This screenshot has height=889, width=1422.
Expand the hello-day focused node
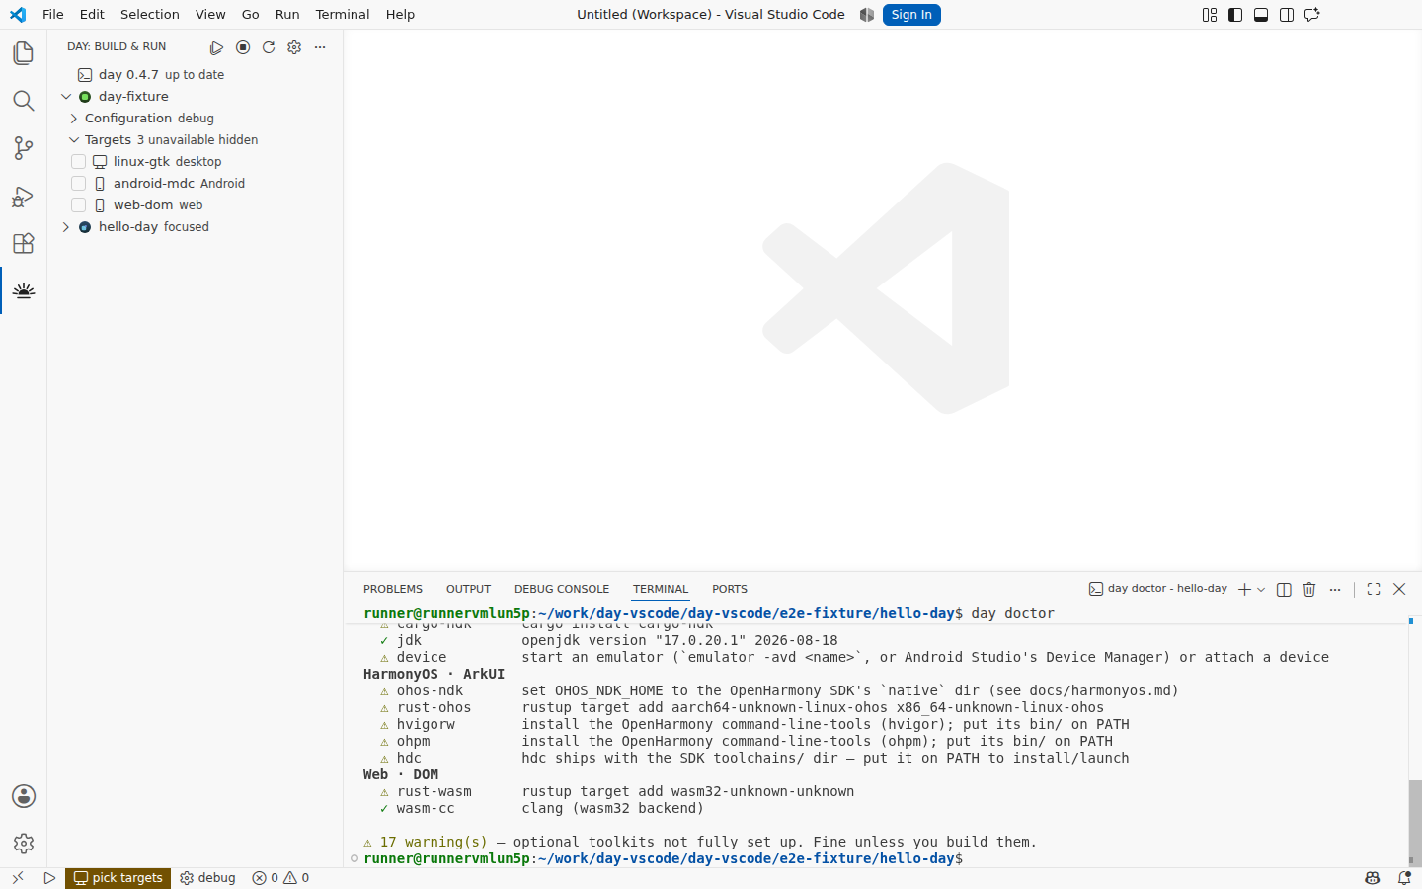click(66, 227)
